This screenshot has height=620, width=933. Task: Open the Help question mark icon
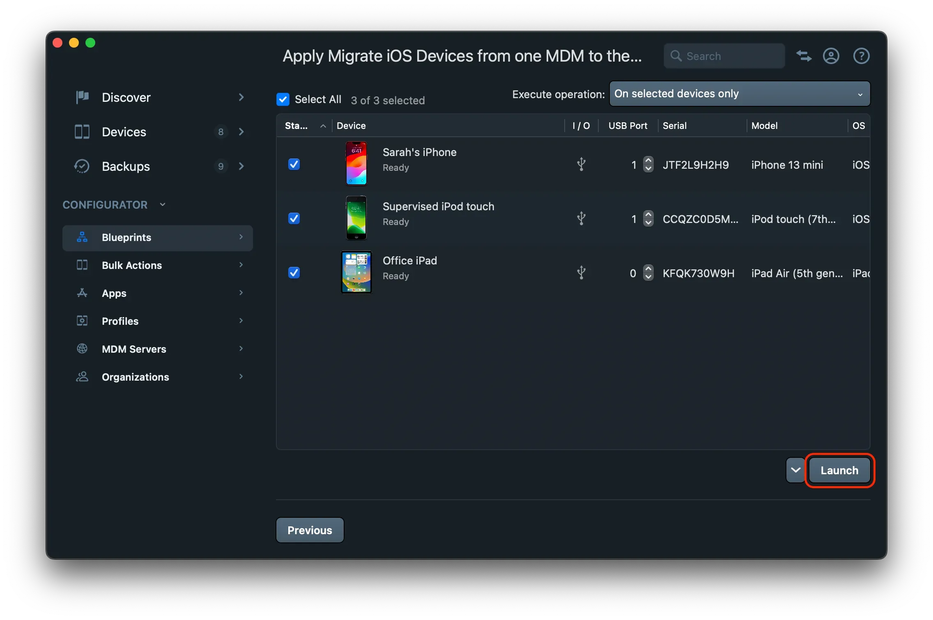[x=862, y=56]
